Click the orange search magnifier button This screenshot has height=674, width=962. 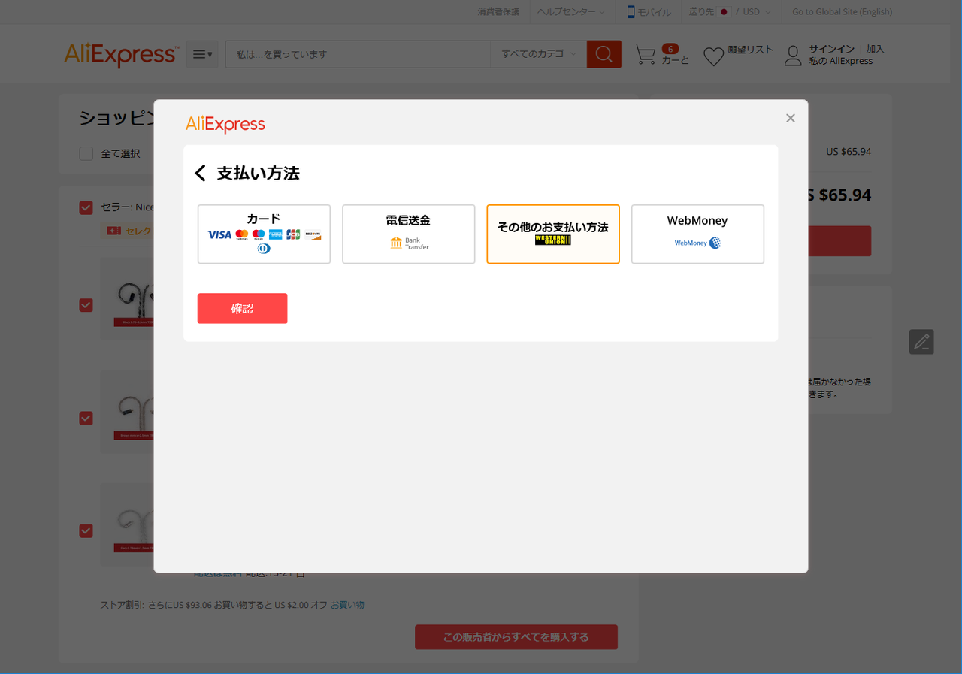pyautogui.click(x=604, y=54)
